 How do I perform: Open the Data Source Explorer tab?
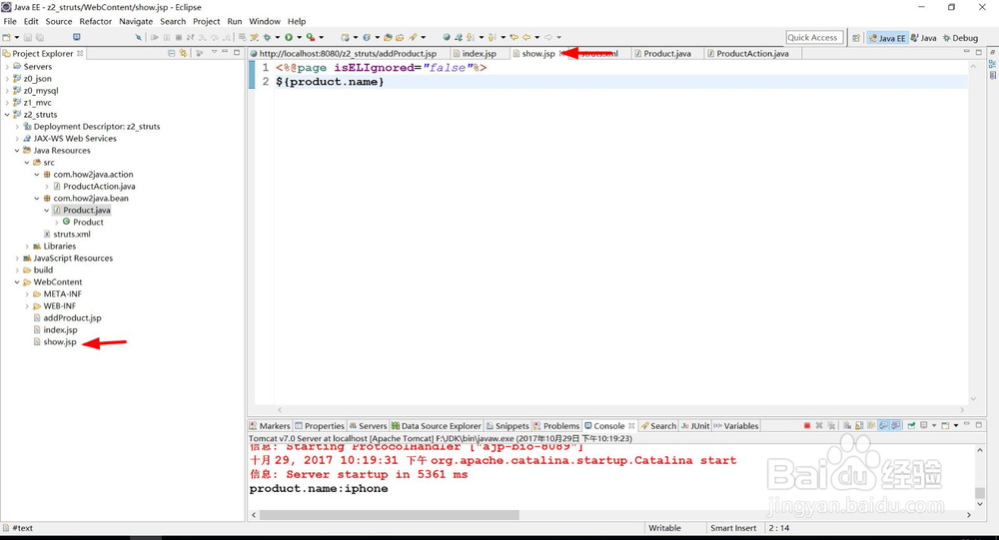(437, 426)
